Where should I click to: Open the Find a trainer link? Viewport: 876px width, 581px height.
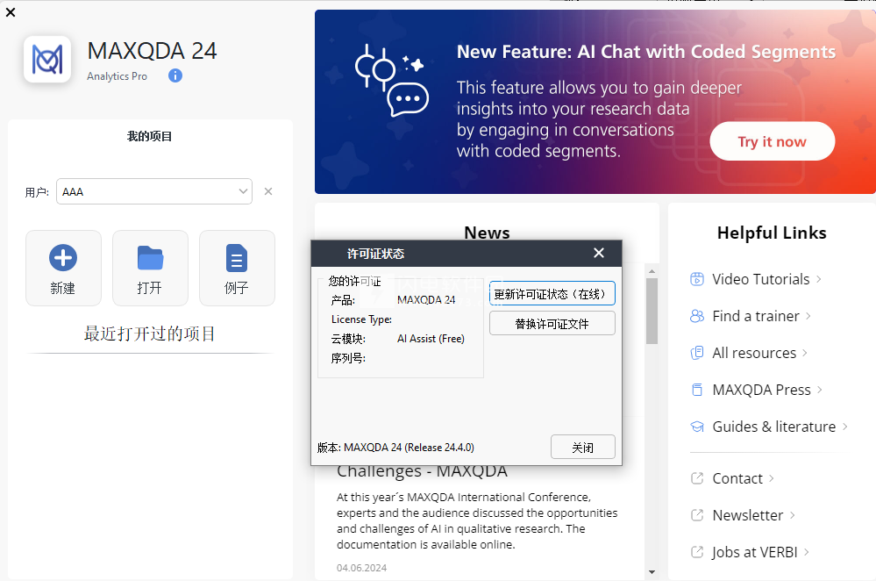(756, 316)
